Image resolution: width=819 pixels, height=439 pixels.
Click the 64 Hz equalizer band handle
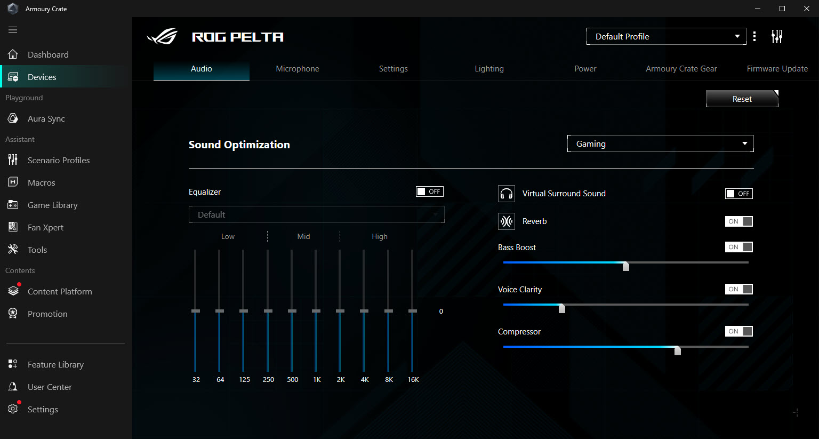coord(220,311)
